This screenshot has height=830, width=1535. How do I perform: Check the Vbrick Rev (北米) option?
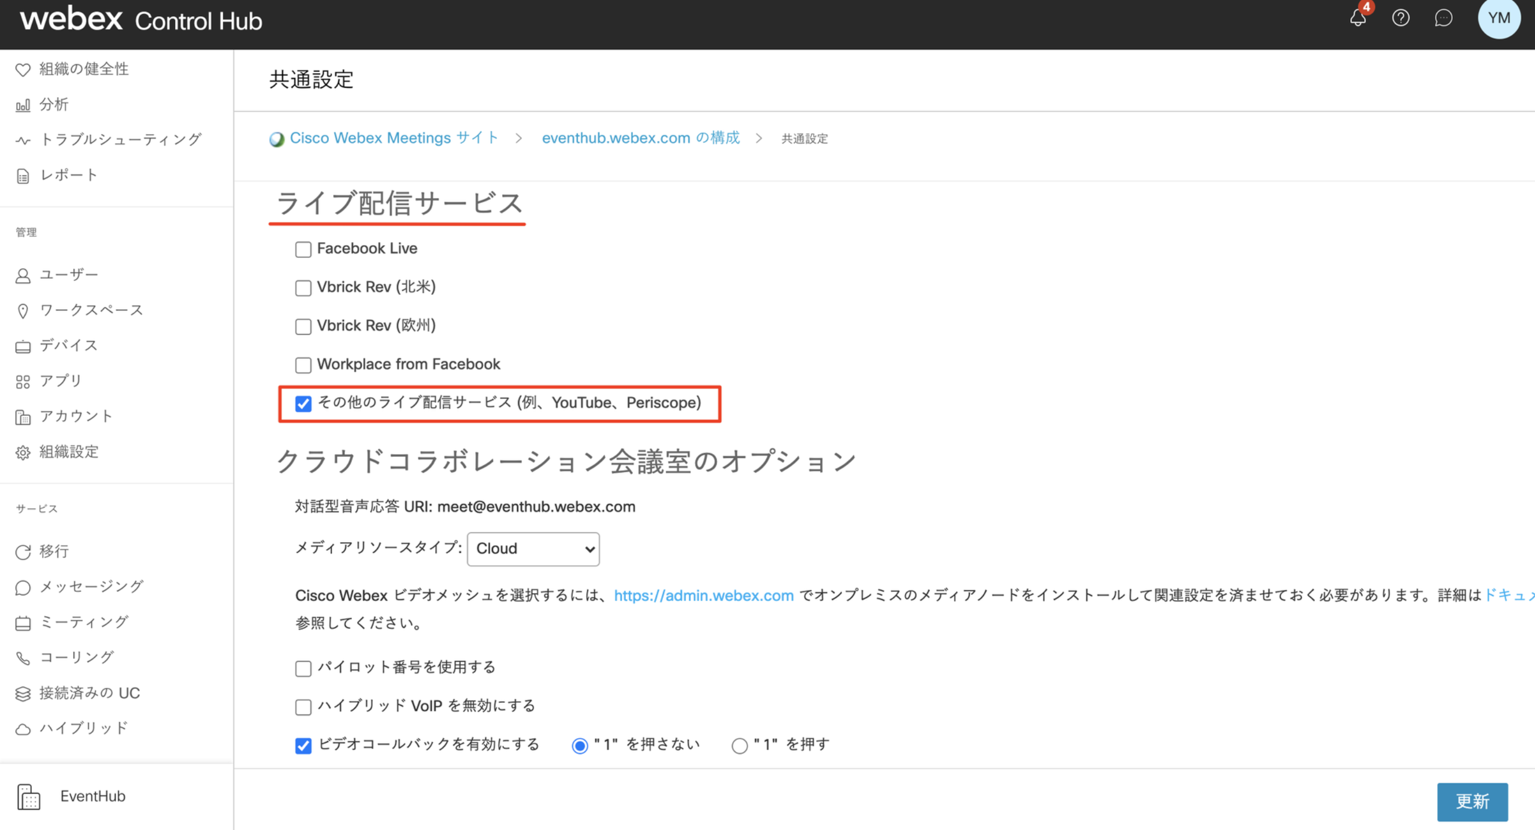coord(303,288)
